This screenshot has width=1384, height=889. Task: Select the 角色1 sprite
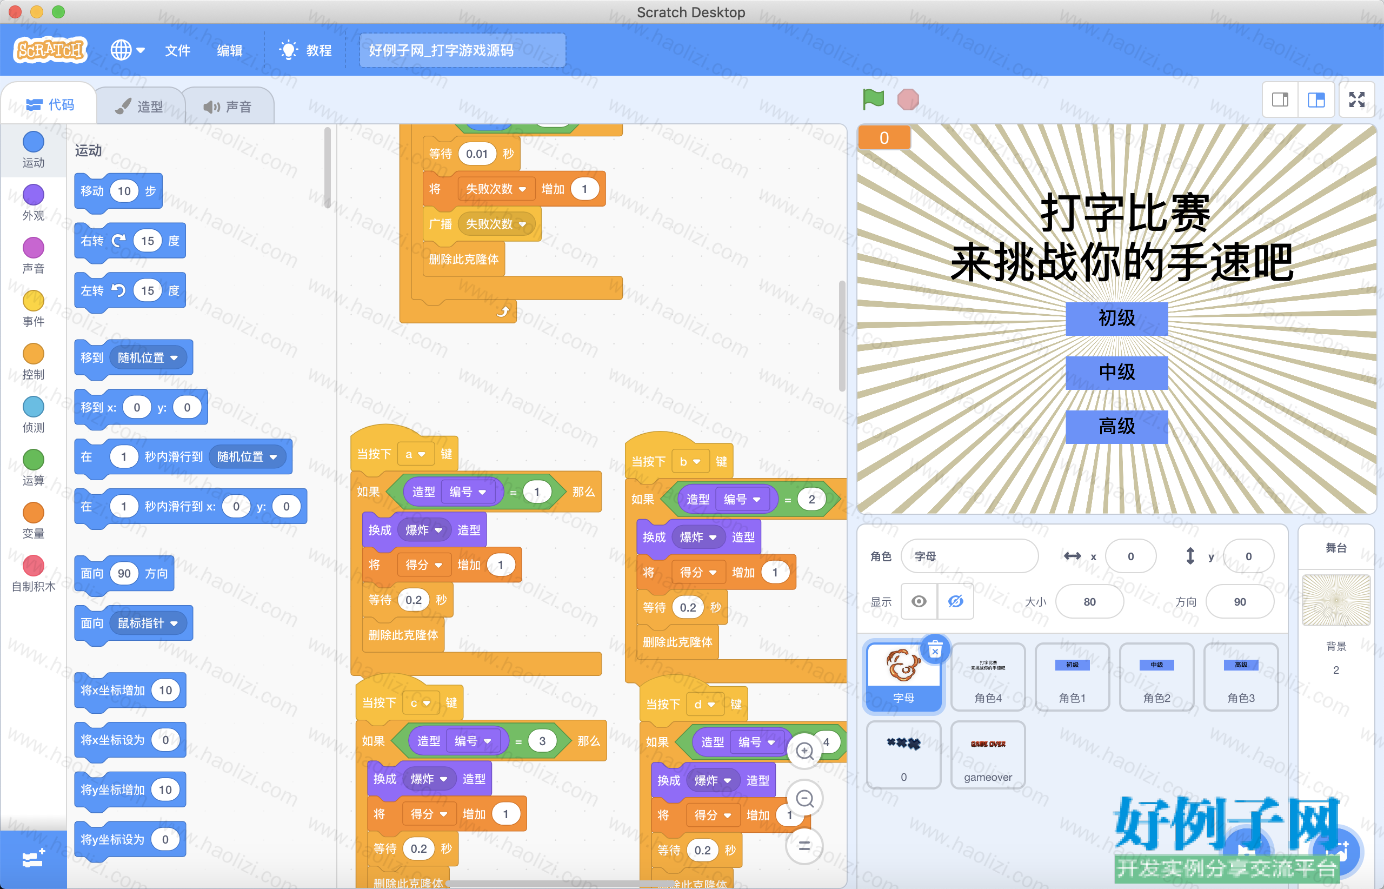point(1073,676)
